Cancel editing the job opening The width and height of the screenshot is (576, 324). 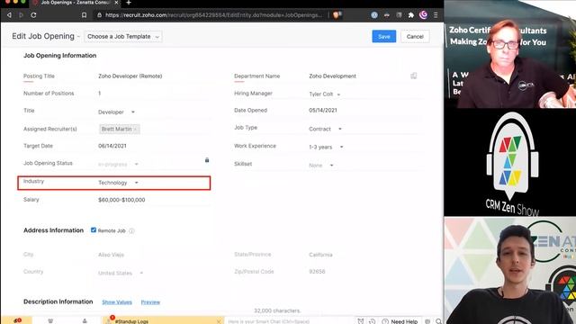point(415,36)
